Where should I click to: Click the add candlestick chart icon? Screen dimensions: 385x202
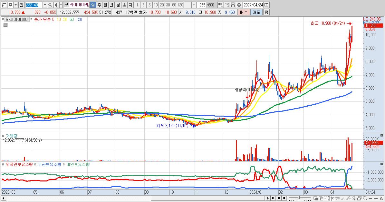click(x=220, y=5)
